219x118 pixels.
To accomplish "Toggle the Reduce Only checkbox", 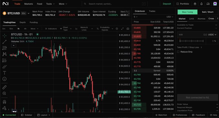I will [x=178, y=52].
